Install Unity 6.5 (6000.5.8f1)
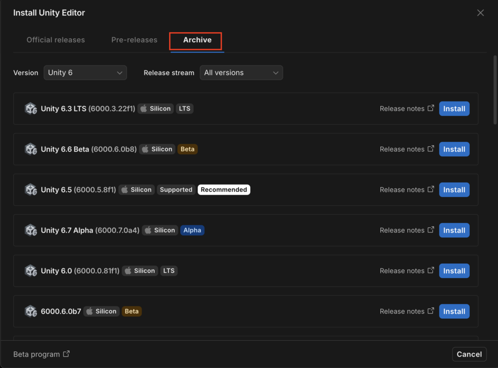Image resolution: width=498 pixels, height=368 pixels. [454, 190]
